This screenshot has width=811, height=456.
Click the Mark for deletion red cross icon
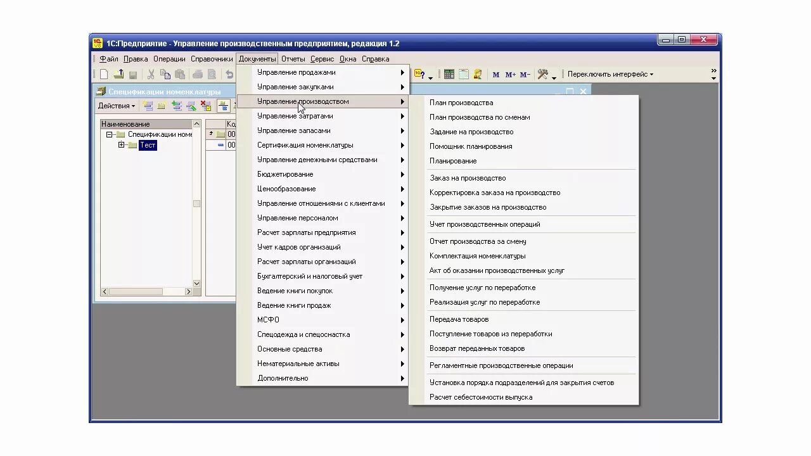[206, 106]
